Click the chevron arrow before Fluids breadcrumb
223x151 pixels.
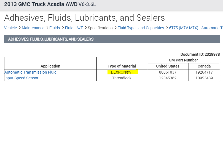pyautogui.click(x=47, y=28)
